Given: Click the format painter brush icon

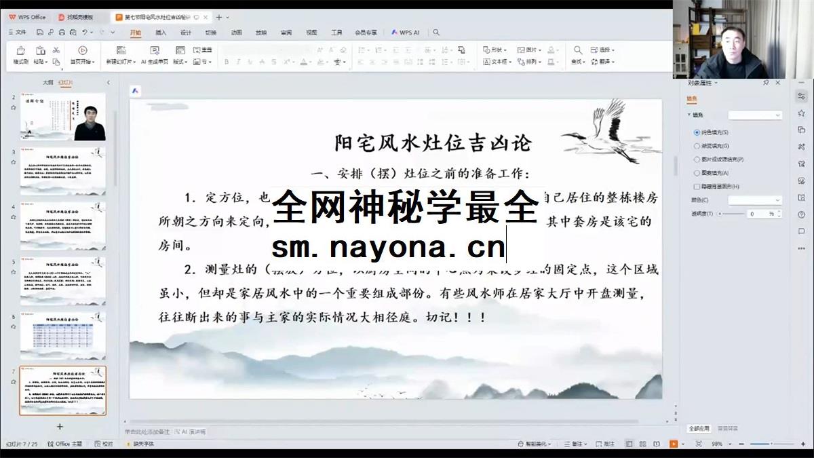Looking at the screenshot, I should (x=20, y=50).
